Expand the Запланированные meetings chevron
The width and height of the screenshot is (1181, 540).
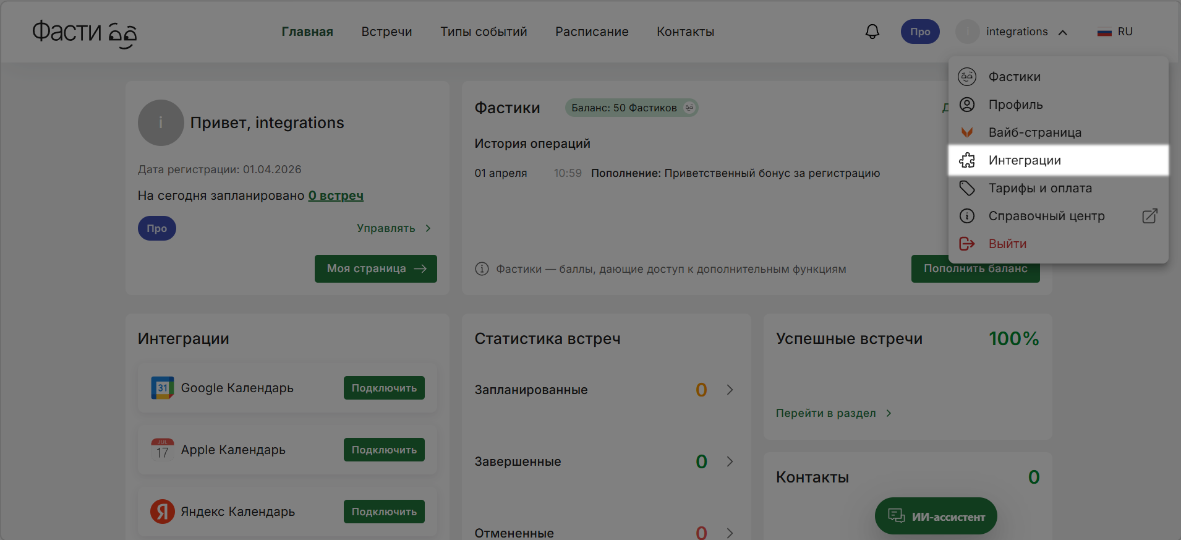click(x=730, y=390)
